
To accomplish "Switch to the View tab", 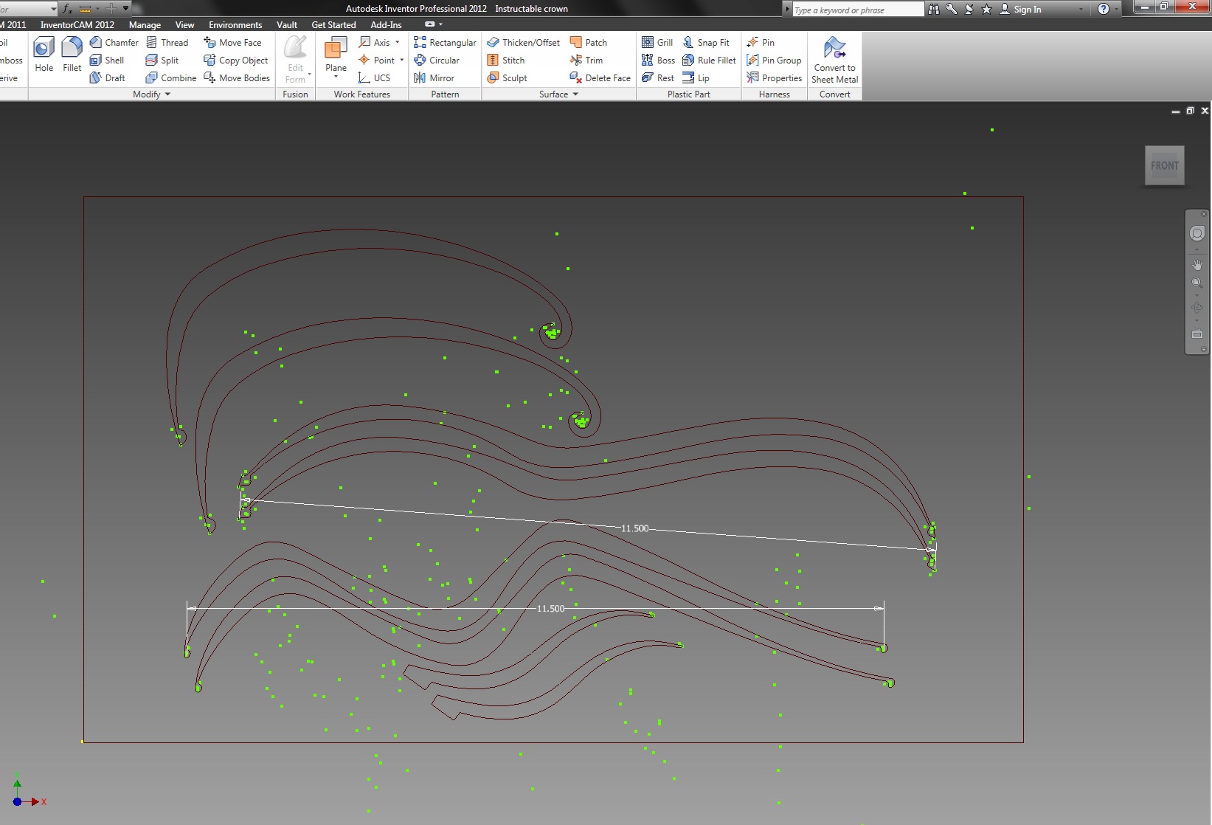I will tap(184, 25).
